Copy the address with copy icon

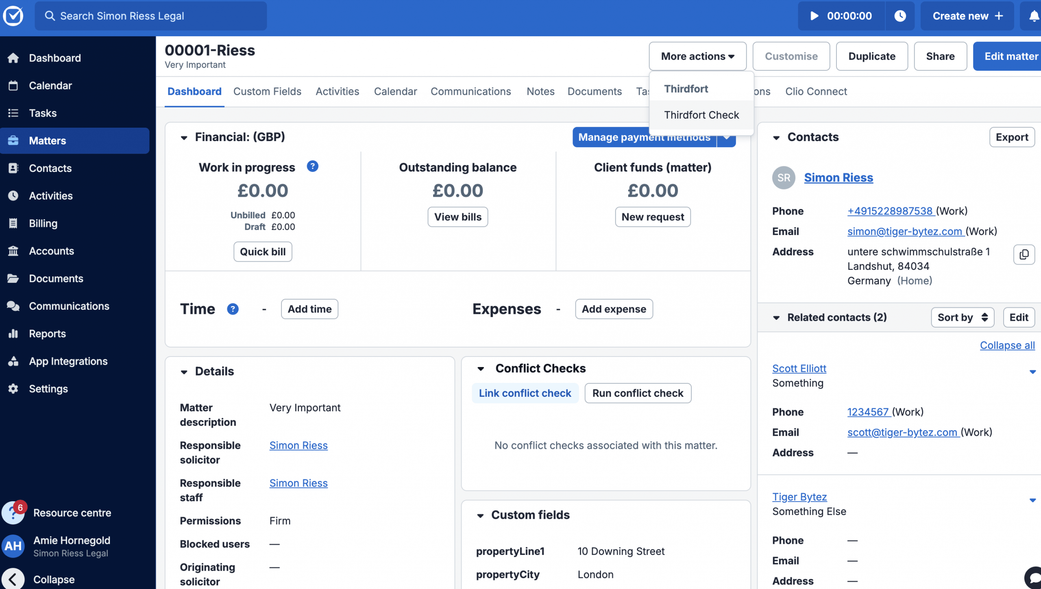(x=1024, y=254)
